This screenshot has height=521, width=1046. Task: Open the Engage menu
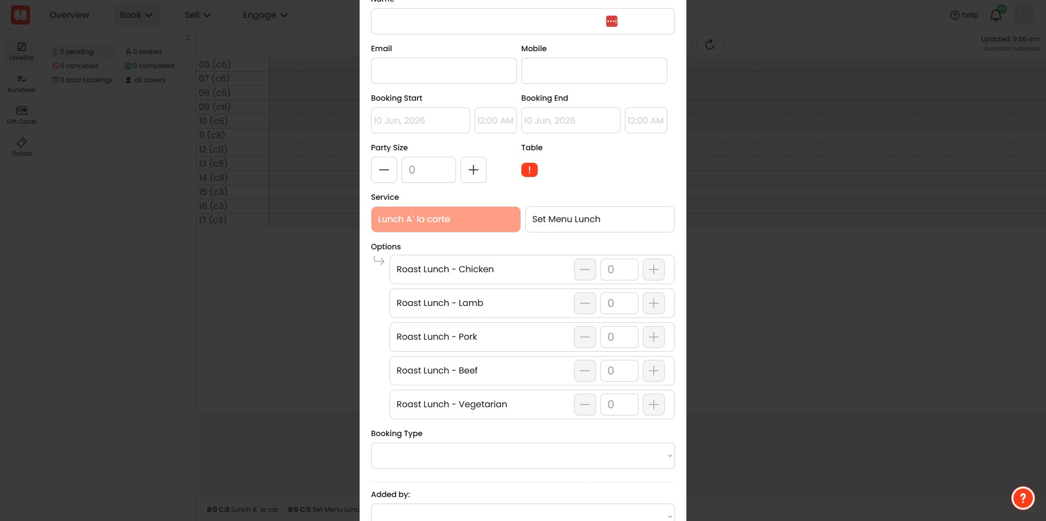(x=265, y=15)
